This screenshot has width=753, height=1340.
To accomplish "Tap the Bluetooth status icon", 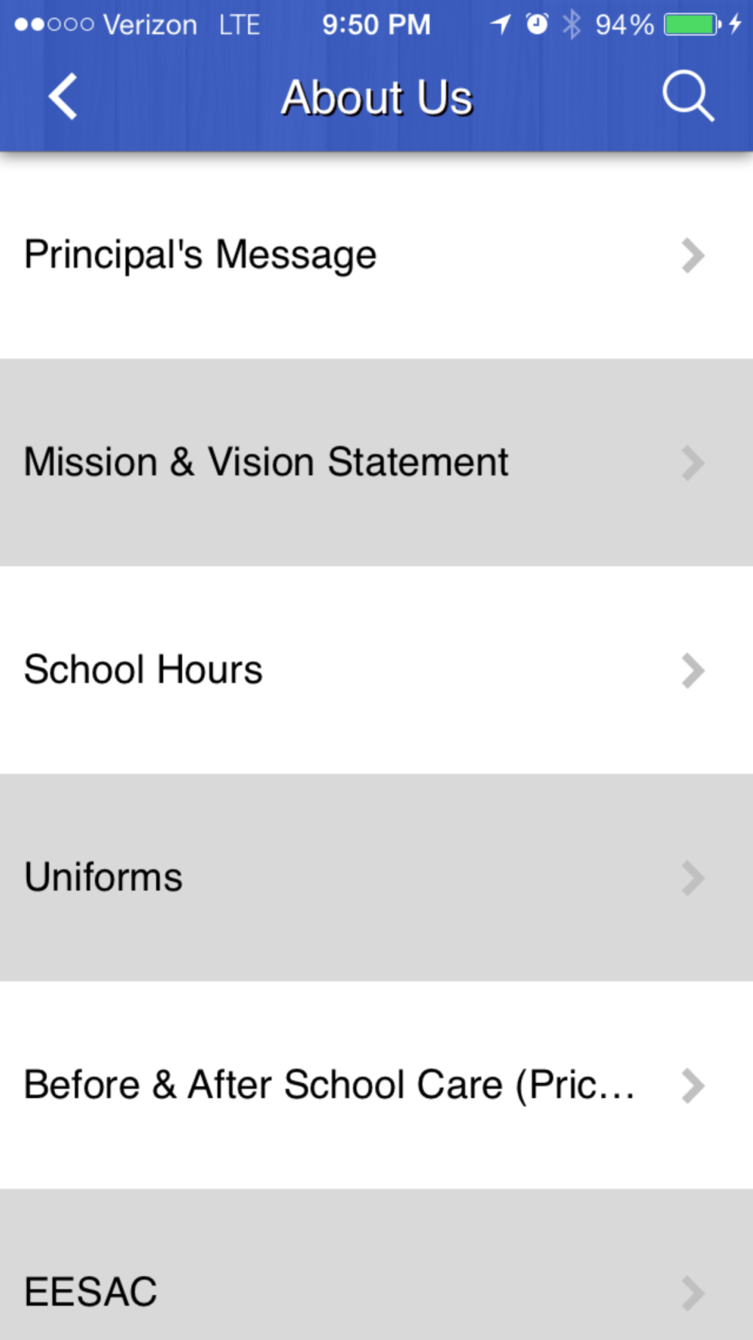I will [572, 24].
